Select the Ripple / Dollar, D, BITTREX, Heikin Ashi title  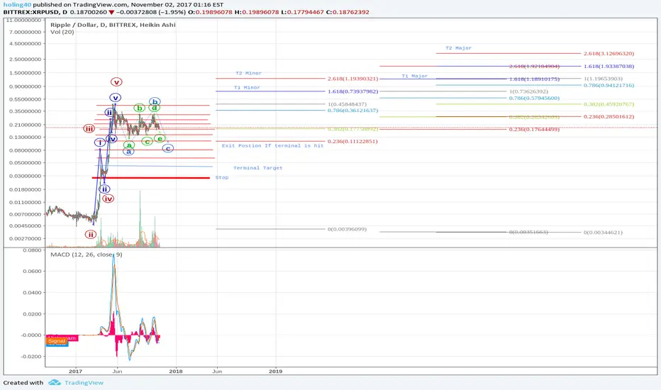(113, 24)
